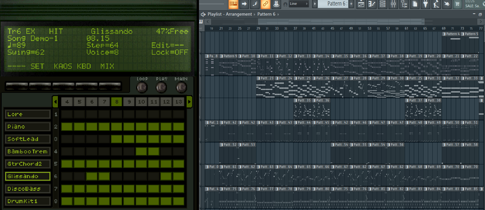Toggle the chain-link multilink icon
The width and height of the screenshot is (485, 210).
point(265,4)
